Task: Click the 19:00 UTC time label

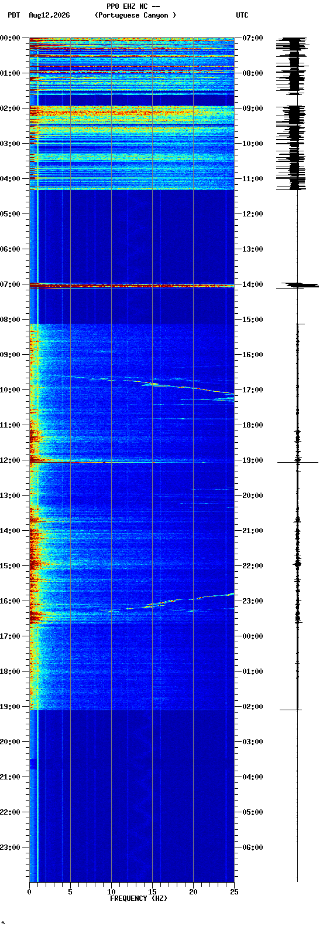Action: tap(253, 460)
